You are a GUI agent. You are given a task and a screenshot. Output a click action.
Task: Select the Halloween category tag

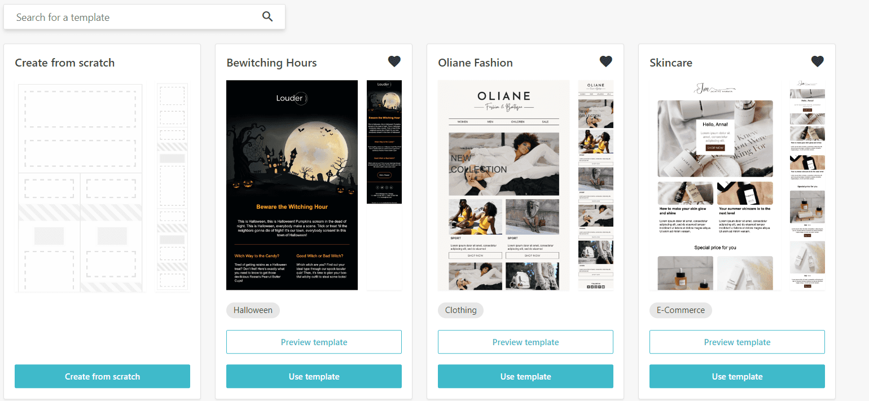(x=253, y=310)
